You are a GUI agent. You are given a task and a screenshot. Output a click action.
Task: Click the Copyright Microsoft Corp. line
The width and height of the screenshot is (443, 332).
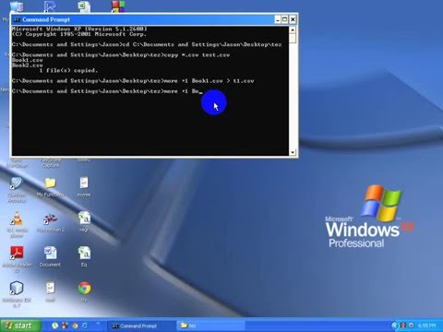coord(79,34)
